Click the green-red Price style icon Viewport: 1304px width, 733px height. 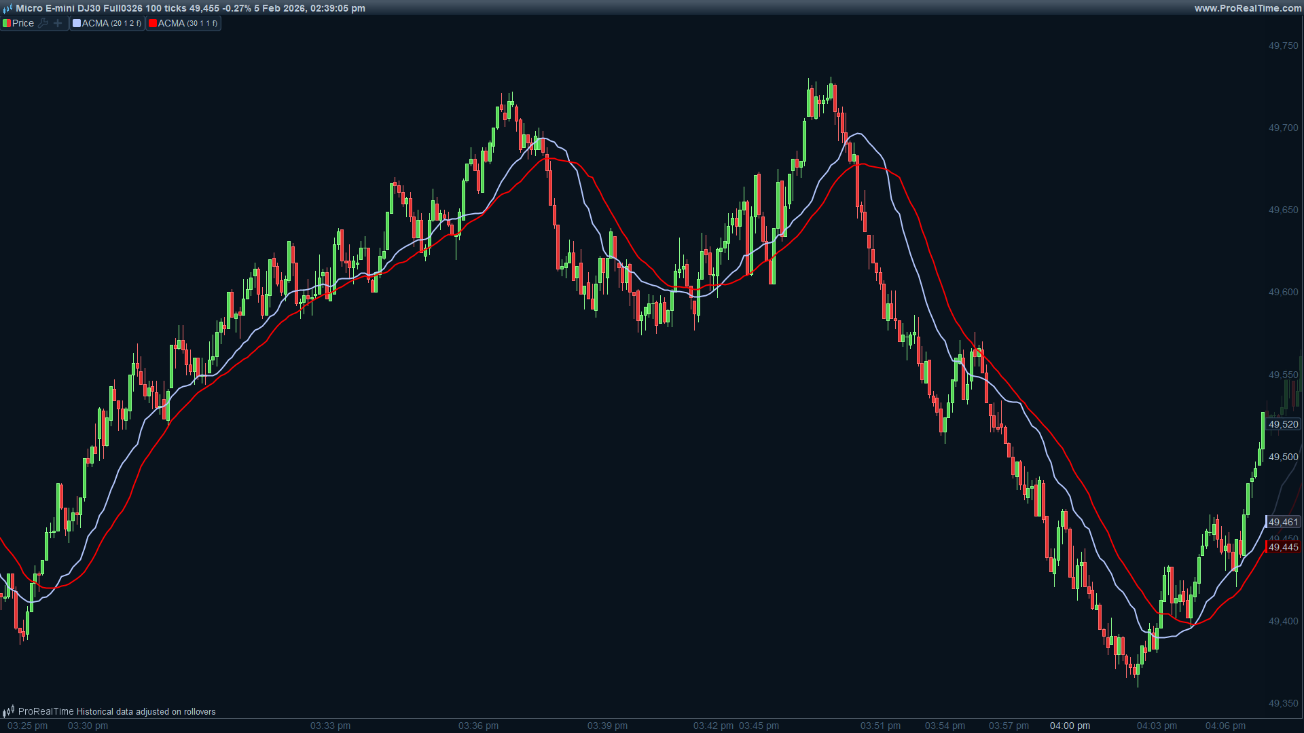pos(6,23)
